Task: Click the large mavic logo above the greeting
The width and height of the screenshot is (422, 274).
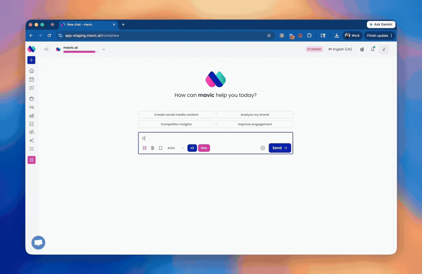Action: click(x=216, y=79)
